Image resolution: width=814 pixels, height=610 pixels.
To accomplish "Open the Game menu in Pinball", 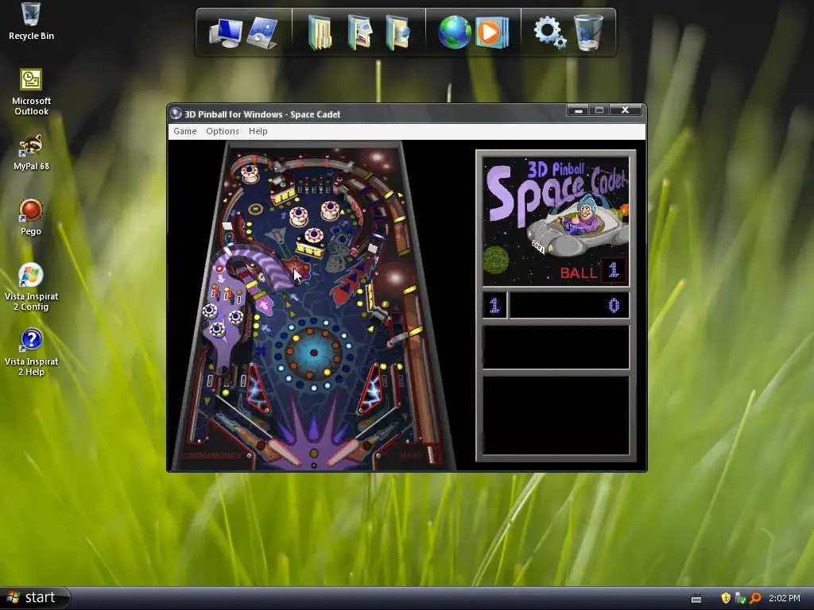I will [x=184, y=131].
